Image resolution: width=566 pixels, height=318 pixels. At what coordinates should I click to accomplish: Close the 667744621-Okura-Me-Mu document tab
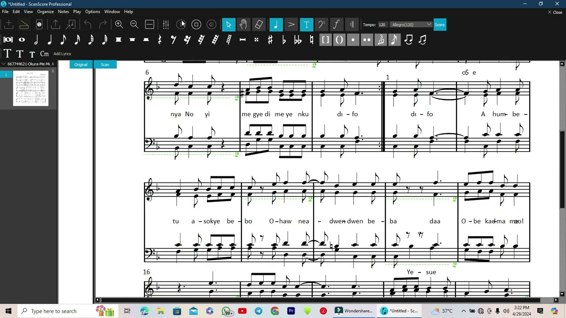click(x=53, y=64)
